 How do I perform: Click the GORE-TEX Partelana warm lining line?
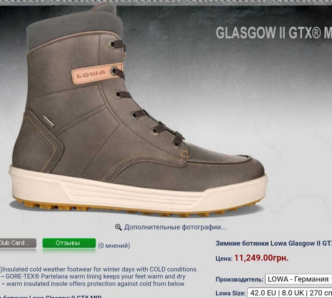pyautogui.click(x=93, y=277)
